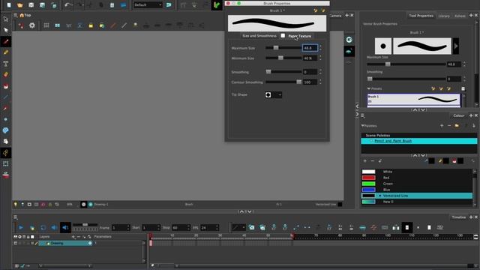
Task: Select the Vectorized Line colour row
Action: point(417,196)
